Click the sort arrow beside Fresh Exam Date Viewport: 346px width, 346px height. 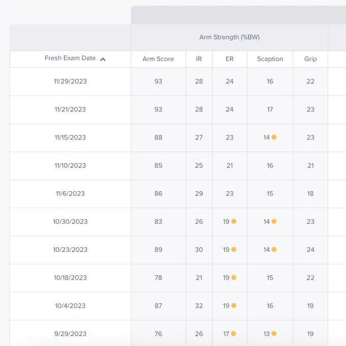[103, 60]
